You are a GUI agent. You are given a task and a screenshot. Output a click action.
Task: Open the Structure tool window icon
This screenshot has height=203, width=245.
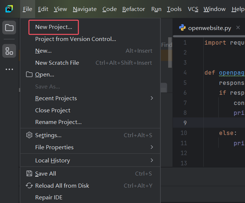(x=9, y=51)
